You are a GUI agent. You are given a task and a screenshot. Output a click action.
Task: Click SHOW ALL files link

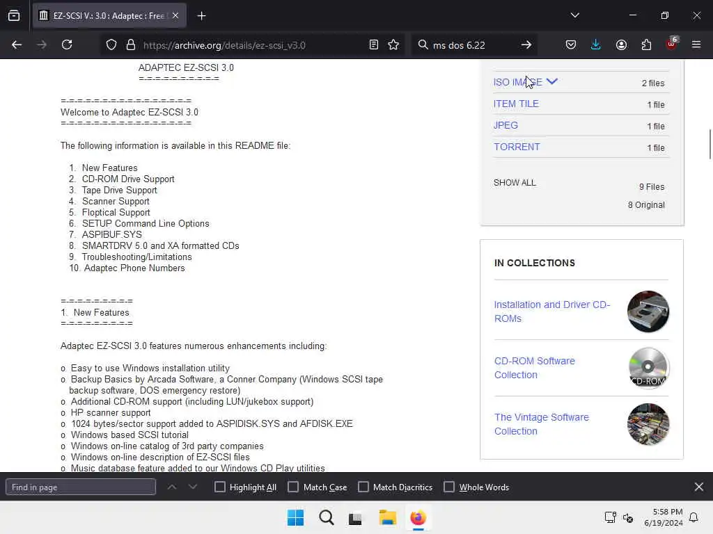coord(515,183)
